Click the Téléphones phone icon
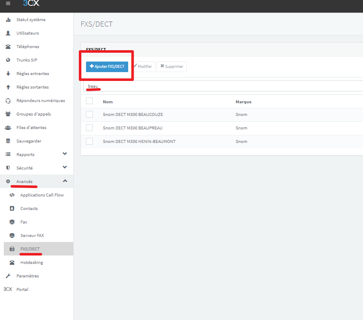Image resolution: width=363 pixels, height=320 pixels. pyautogui.click(x=8, y=46)
